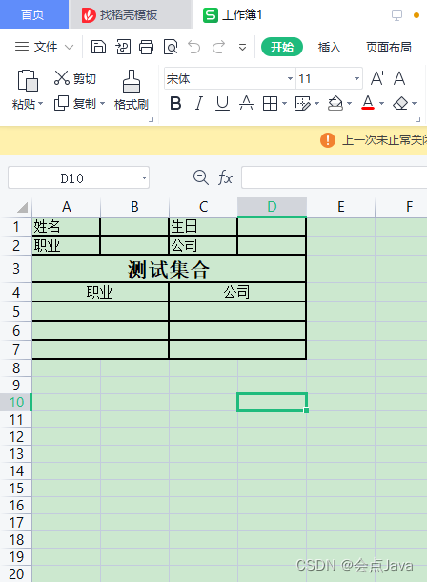The width and height of the screenshot is (427, 582).
Task: Select row 10 header
Action: (x=16, y=403)
